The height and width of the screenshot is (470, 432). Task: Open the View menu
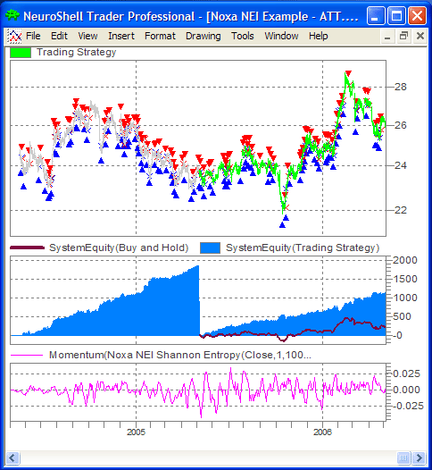(87, 36)
